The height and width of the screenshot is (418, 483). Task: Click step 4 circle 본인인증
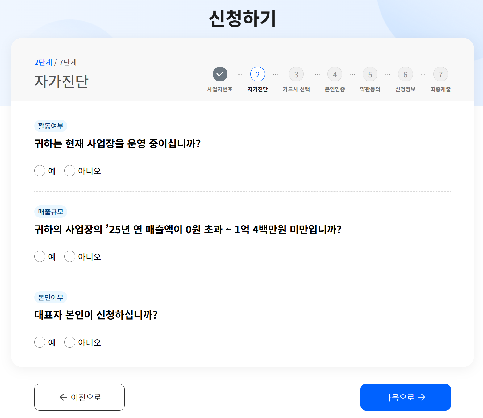pos(335,74)
